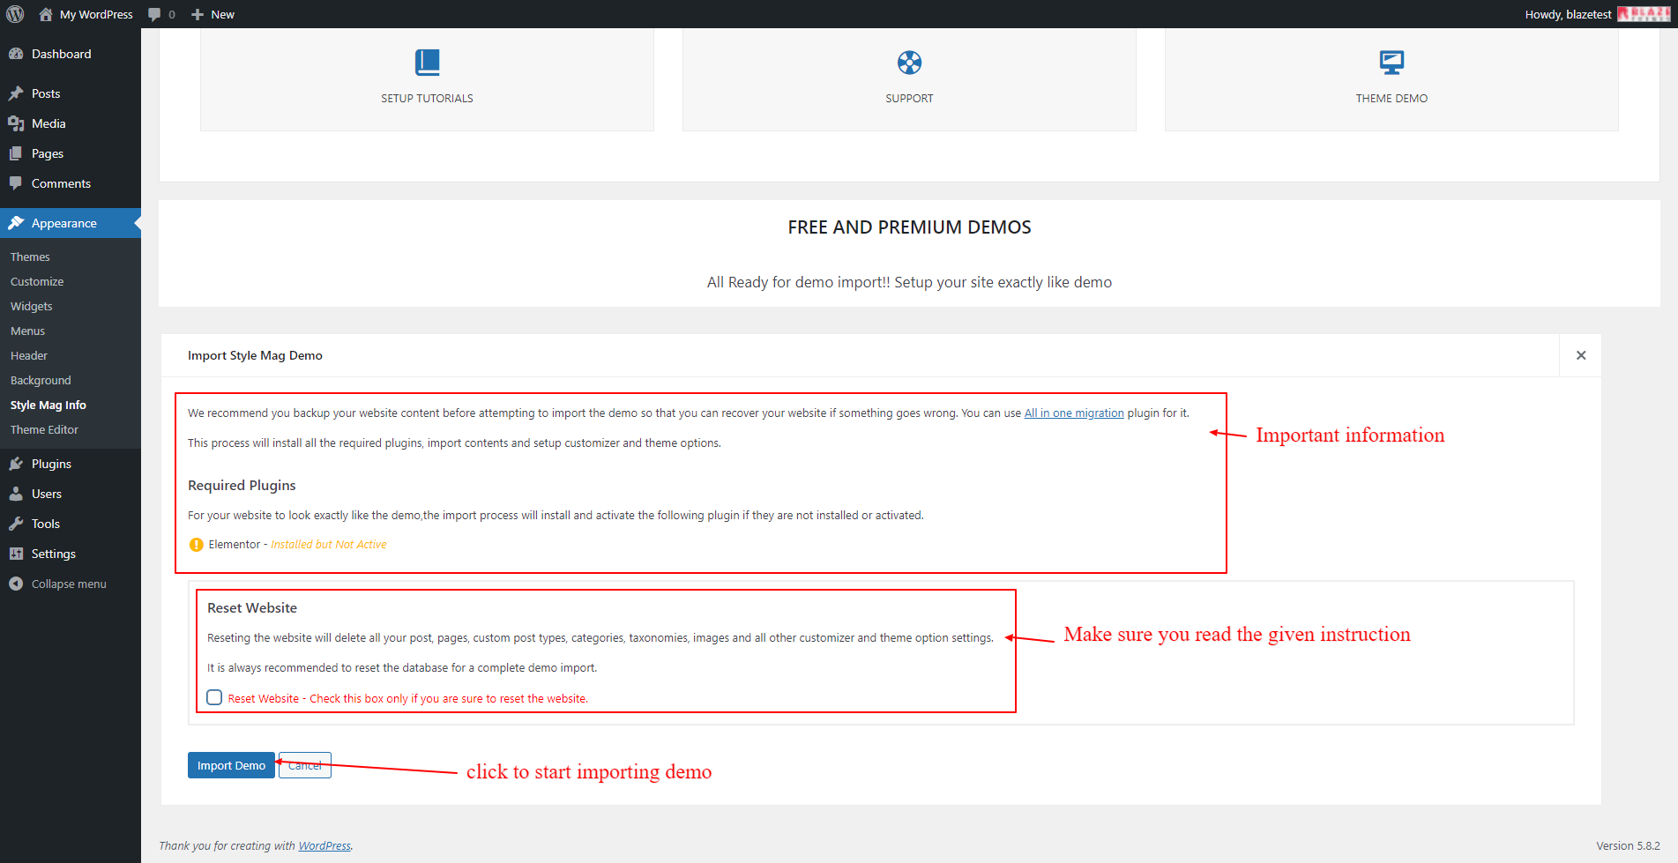The width and height of the screenshot is (1678, 863).
Task: Click the Tools wrench icon in sidebar
Action: tap(16, 524)
